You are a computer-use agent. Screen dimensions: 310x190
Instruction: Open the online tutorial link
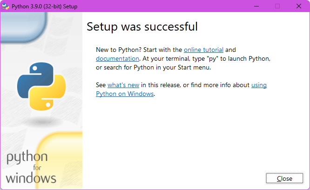tap(203, 50)
